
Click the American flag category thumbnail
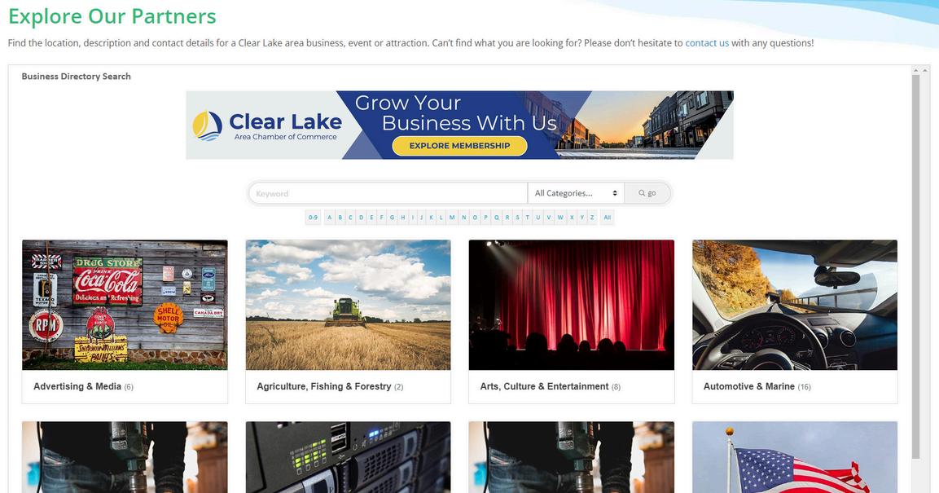pyautogui.click(x=795, y=457)
